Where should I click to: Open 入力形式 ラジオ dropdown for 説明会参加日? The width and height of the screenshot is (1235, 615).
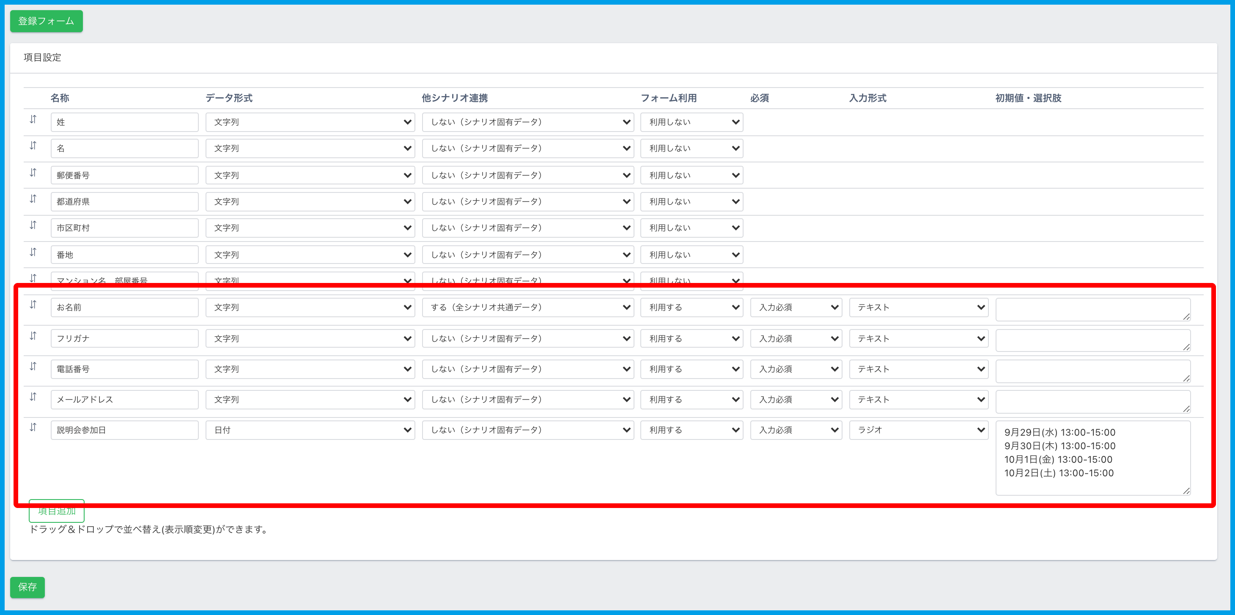click(x=918, y=430)
